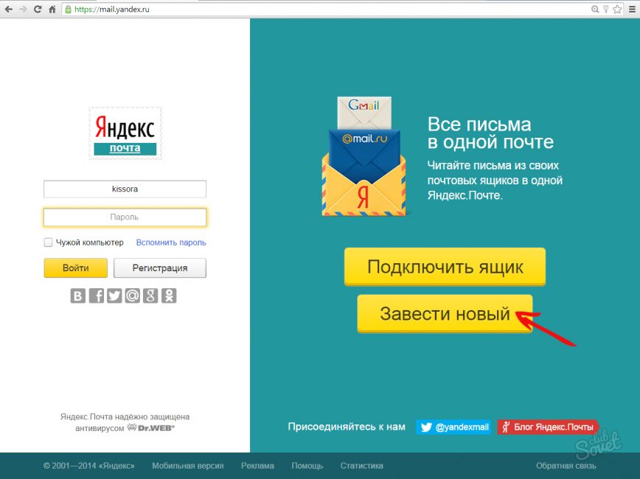Viewport: 640px width, 479px height.
Task: Sign in with the Mail.ru @ icon
Action: (x=132, y=296)
